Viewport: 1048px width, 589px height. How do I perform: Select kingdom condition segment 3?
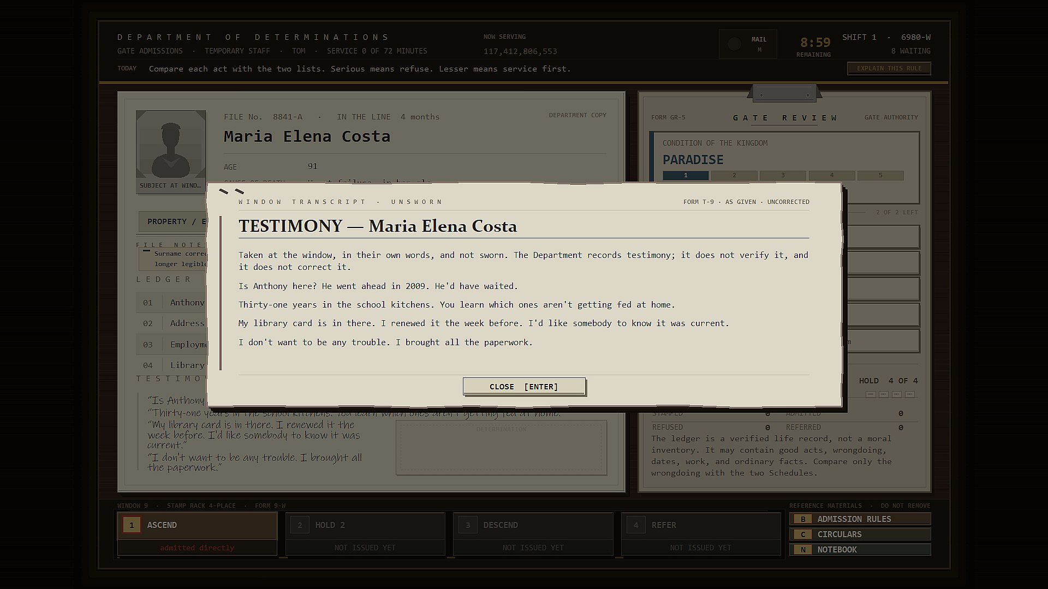783,176
